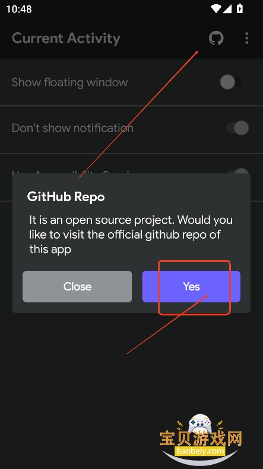The image size is (263, 469).
Task: Click the game controller watermark icon
Action: pos(200,424)
